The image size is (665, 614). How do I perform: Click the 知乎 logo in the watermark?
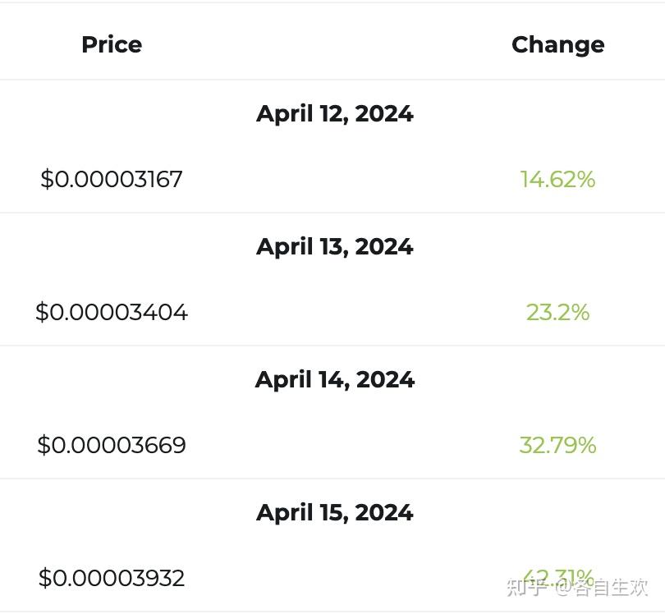tap(526, 587)
